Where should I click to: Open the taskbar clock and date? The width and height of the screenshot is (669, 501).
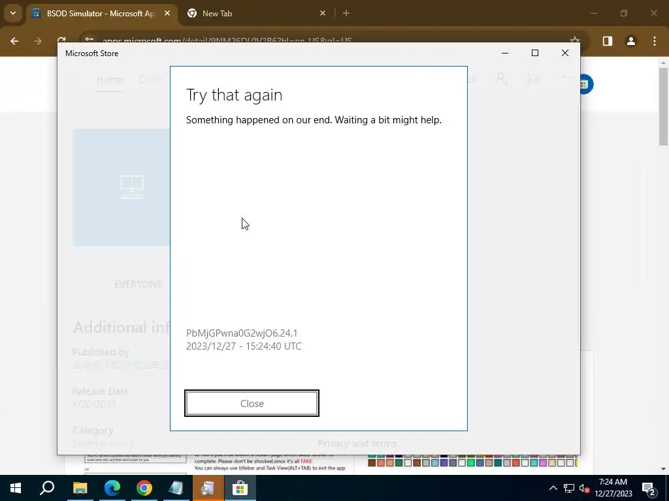(x=613, y=488)
